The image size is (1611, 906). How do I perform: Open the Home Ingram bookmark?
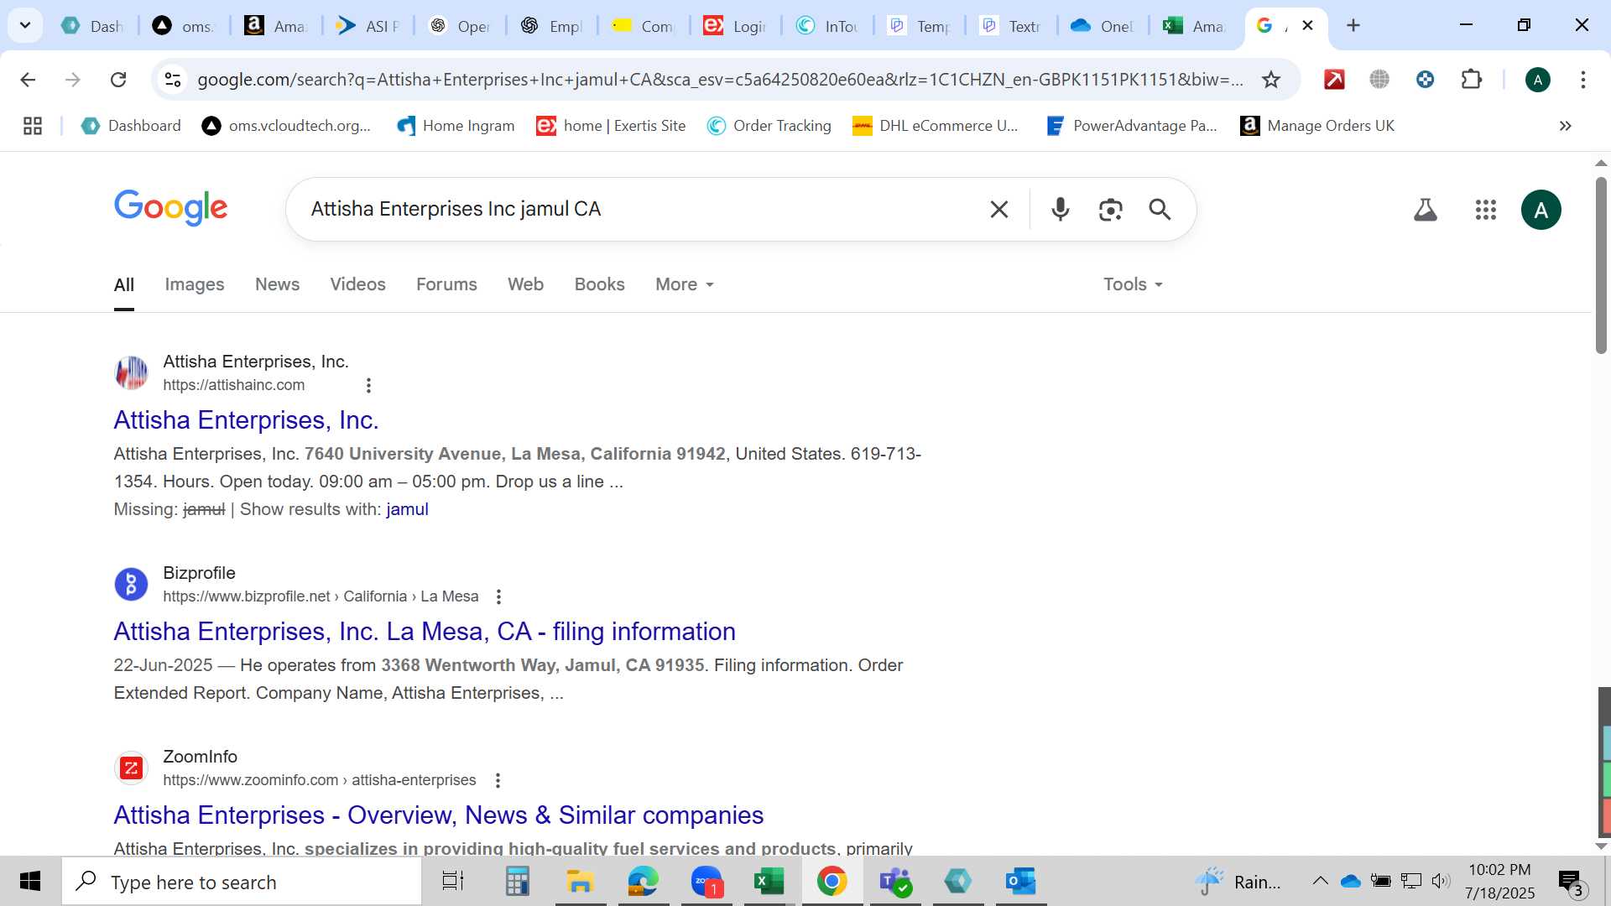[456, 126]
